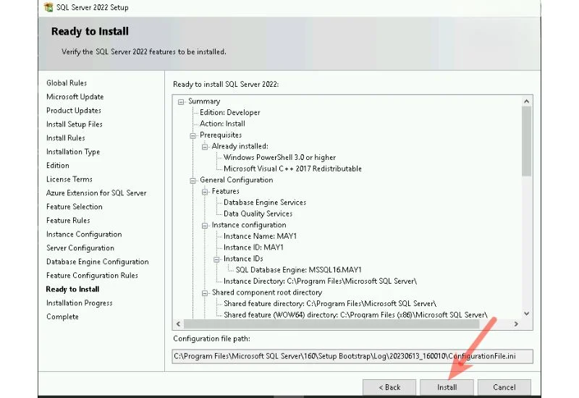Collapse the Instance configuration node

205,225
